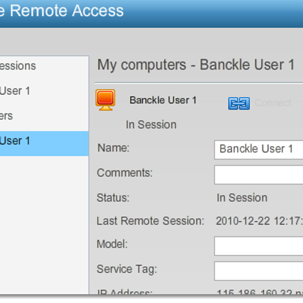Image resolution: width=303 pixels, height=303 pixels.
Task: Focus the Name field containing Banckle User 1
Action: 259,150
